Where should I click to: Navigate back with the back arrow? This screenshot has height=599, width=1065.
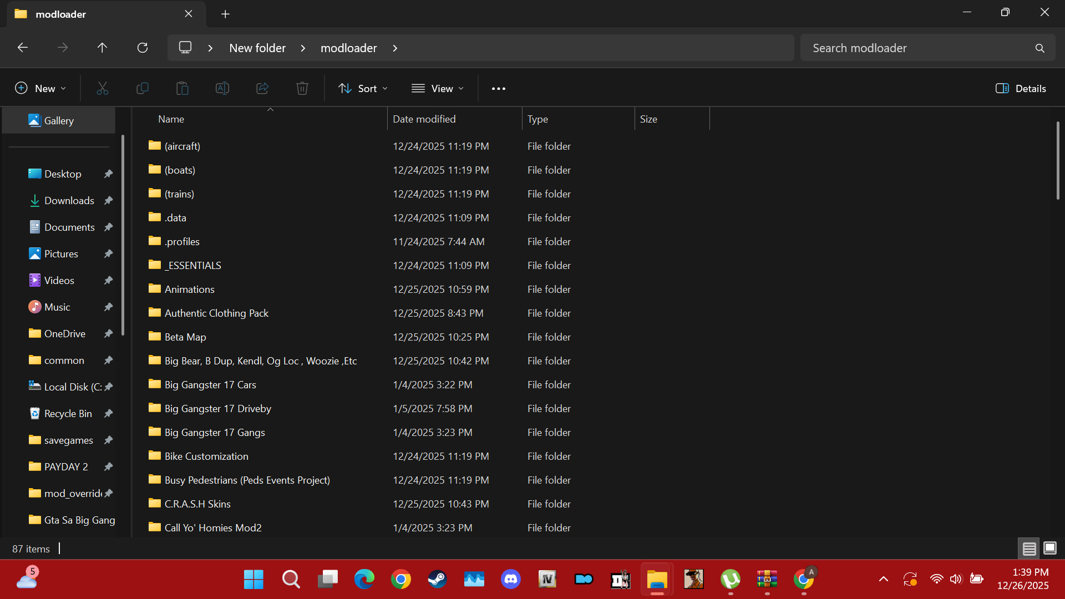[x=23, y=48]
